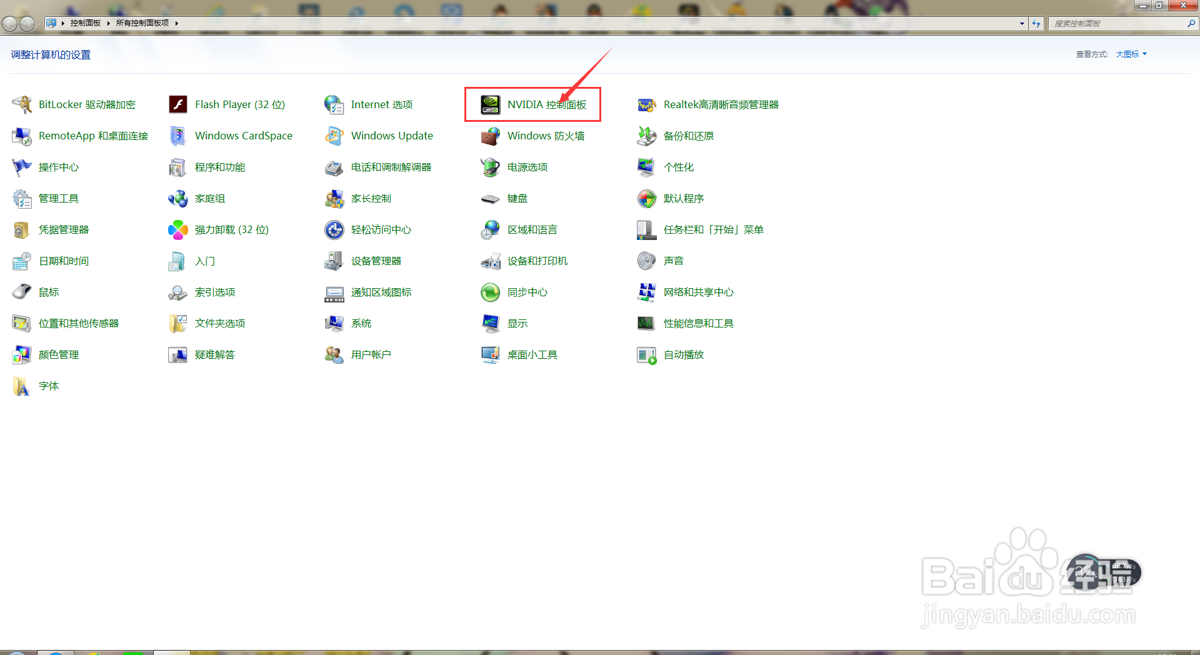The width and height of the screenshot is (1200, 655).
Task: Open the 声音 speaker icon
Action: (647, 261)
